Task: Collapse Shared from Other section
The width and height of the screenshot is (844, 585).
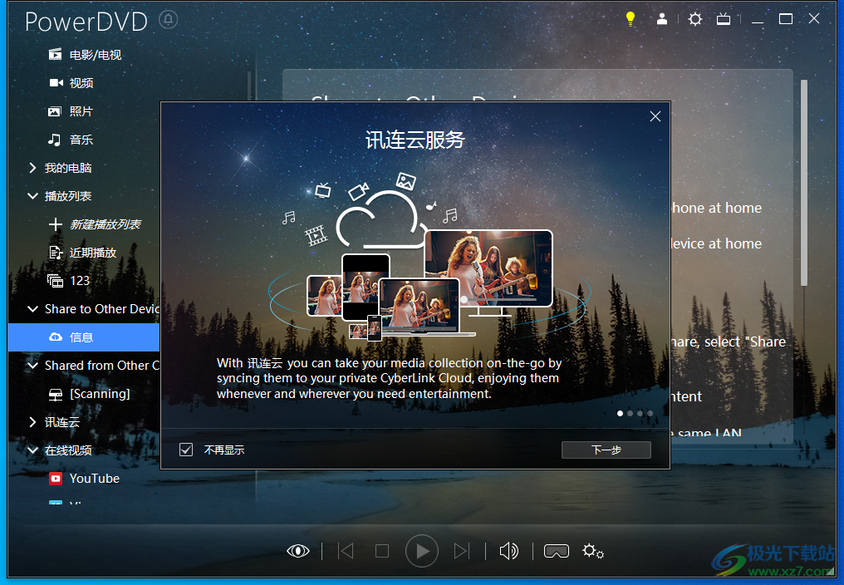Action: tap(32, 366)
